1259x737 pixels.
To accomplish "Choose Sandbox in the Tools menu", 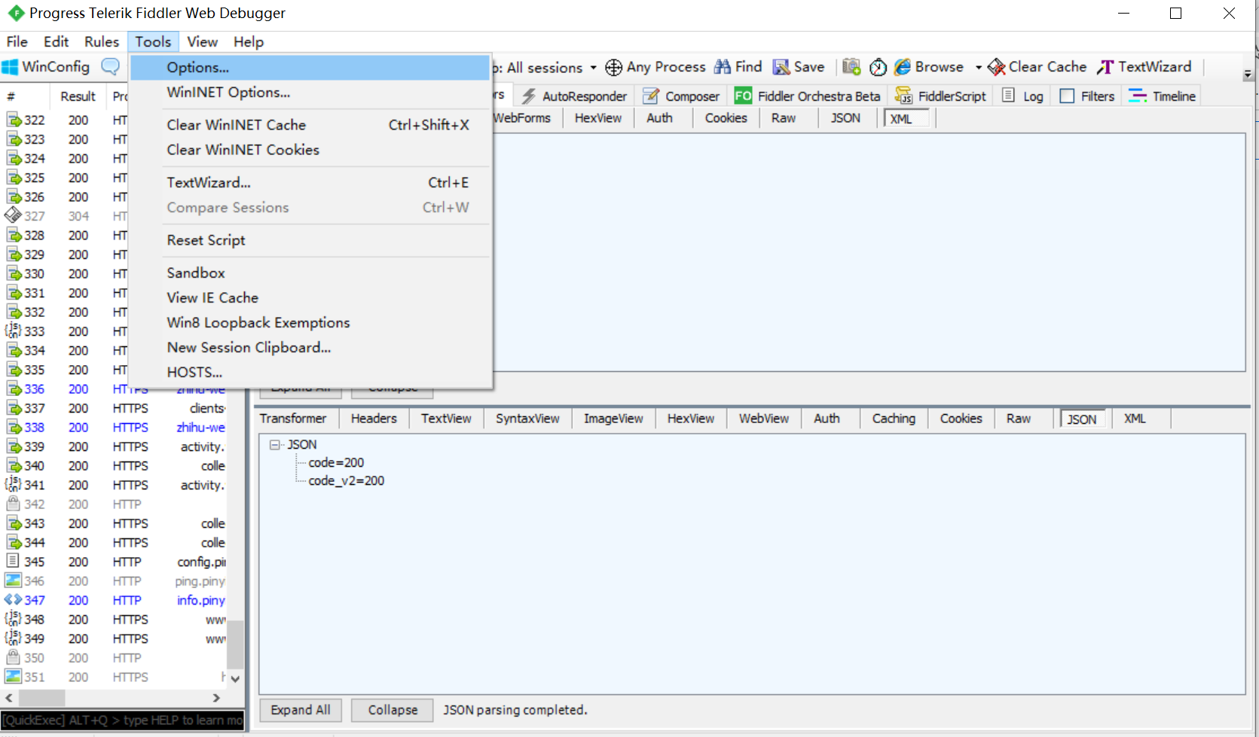I will coord(310,273).
